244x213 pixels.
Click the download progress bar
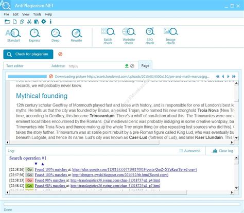27,76
